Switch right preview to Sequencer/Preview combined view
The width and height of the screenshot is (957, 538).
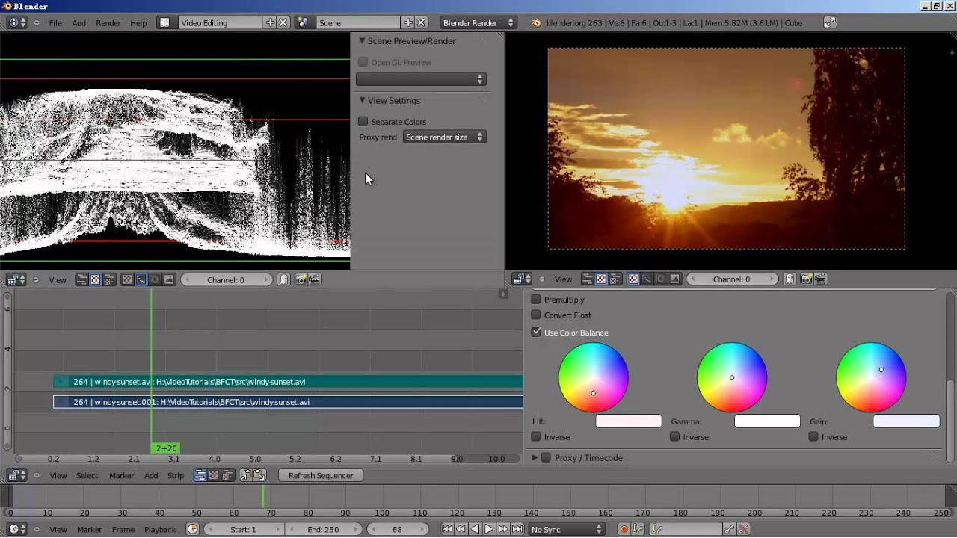pos(615,279)
